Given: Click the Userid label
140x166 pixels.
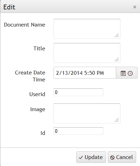Looking at the screenshot, I should click(37, 94).
